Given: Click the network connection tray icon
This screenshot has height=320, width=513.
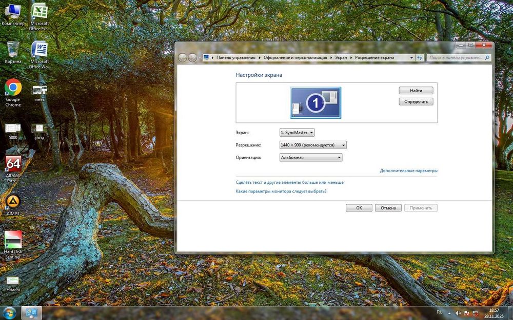Looking at the screenshot, I should (476, 313).
